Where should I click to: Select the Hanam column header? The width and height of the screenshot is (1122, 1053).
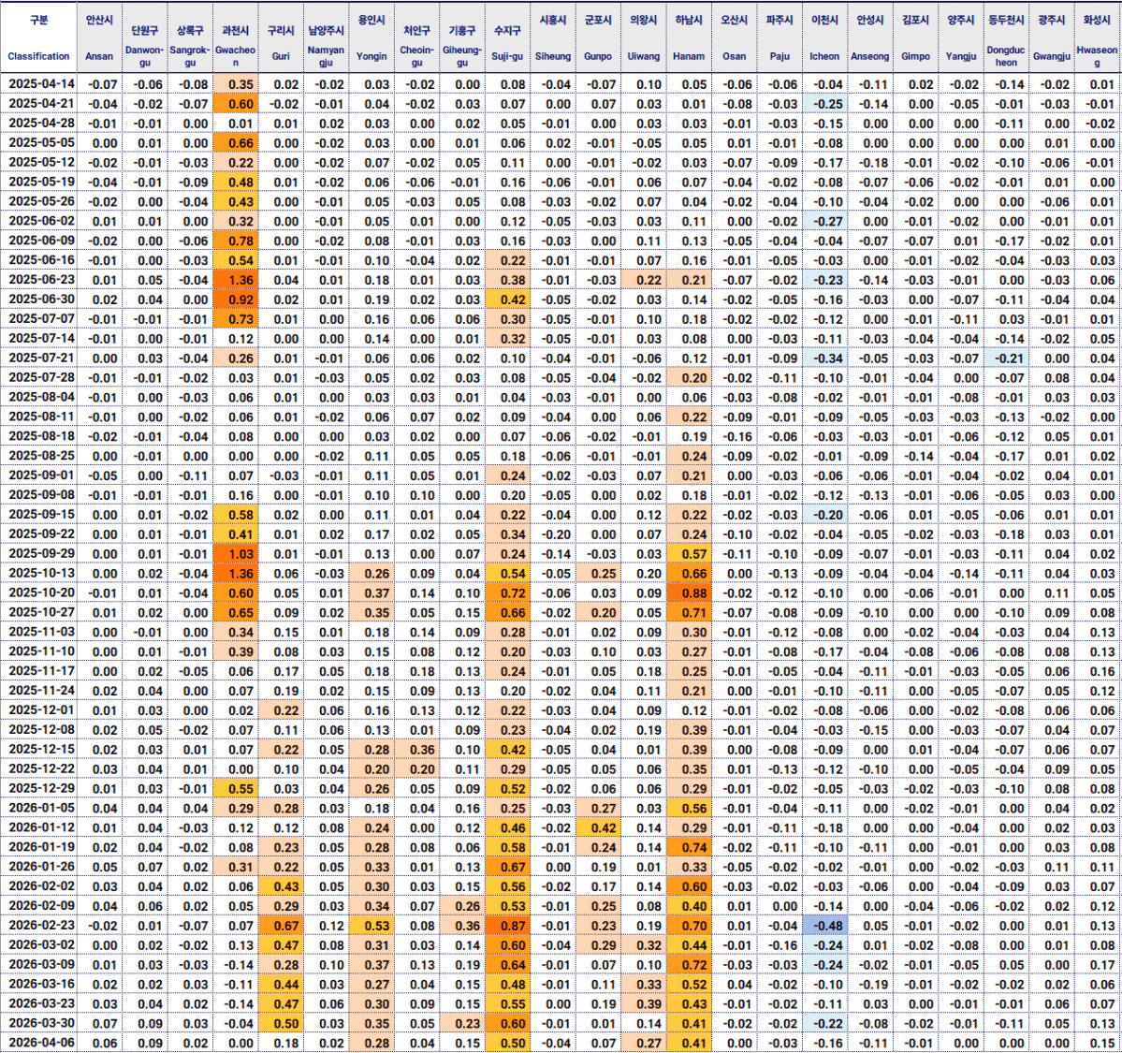(689, 37)
